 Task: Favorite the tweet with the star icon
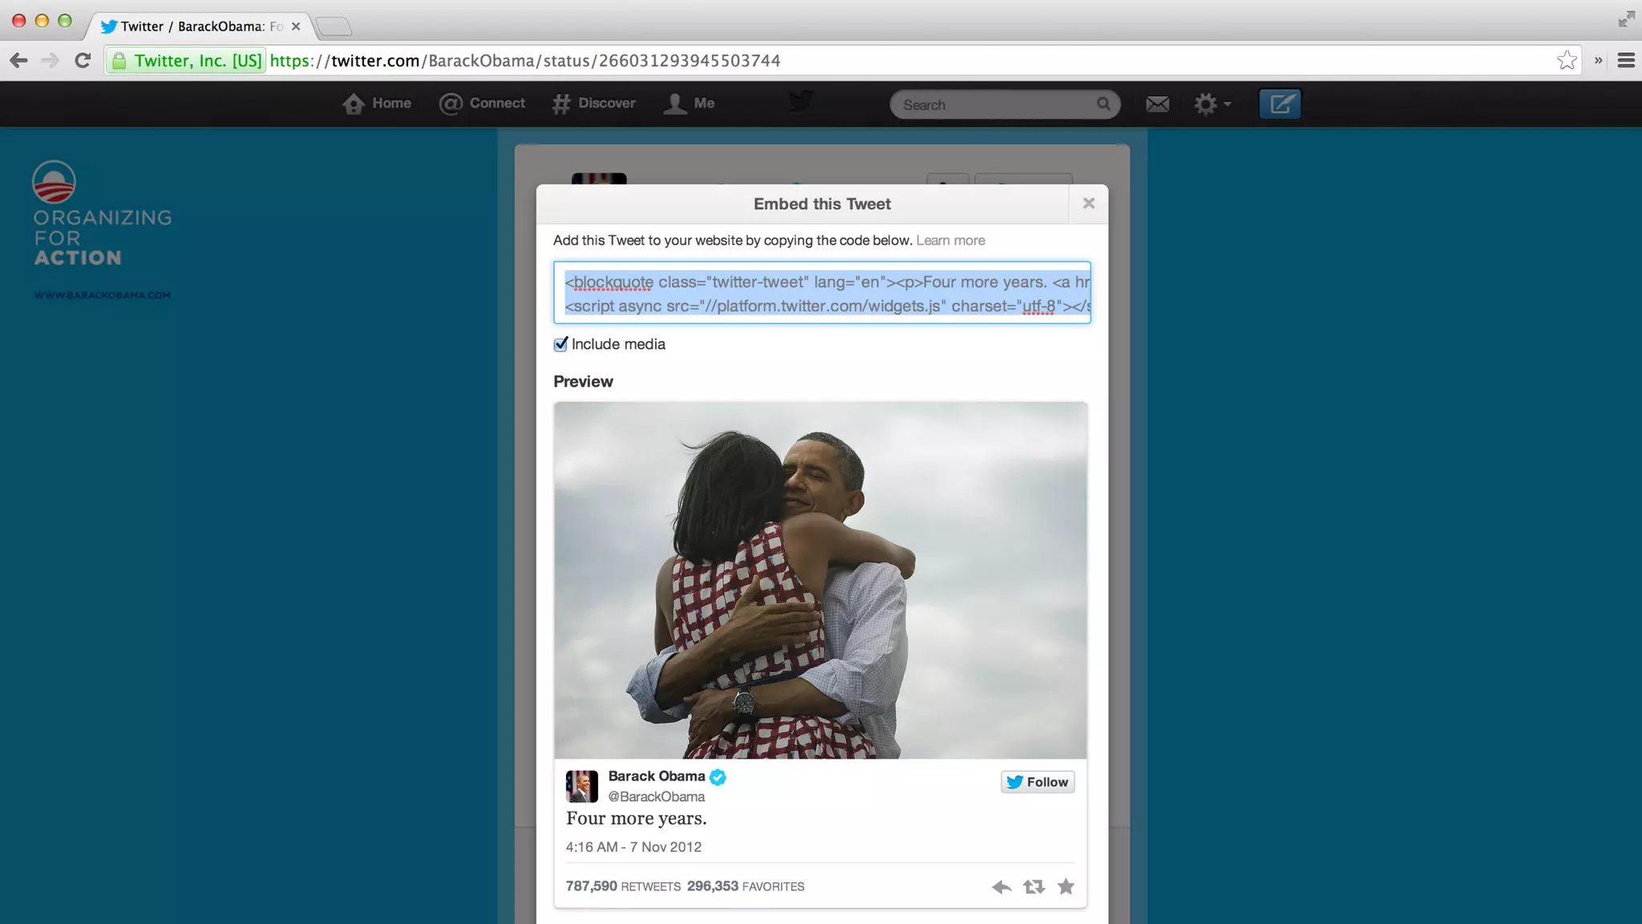tap(1066, 886)
